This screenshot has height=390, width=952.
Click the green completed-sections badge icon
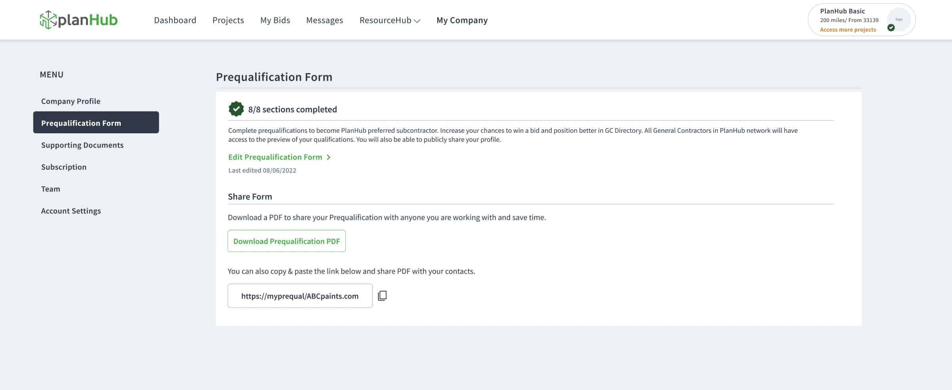(236, 109)
